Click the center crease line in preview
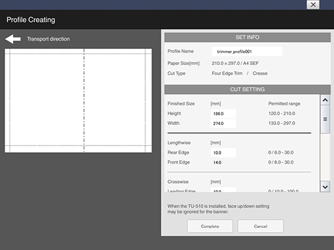Image resolution: width=334 pixels, height=250 pixels. (84, 101)
